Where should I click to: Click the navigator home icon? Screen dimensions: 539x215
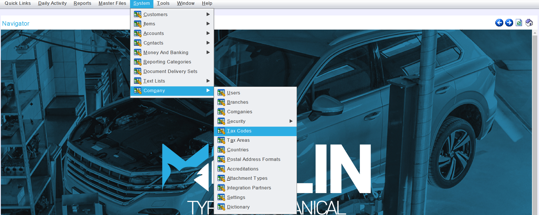pyautogui.click(x=529, y=23)
